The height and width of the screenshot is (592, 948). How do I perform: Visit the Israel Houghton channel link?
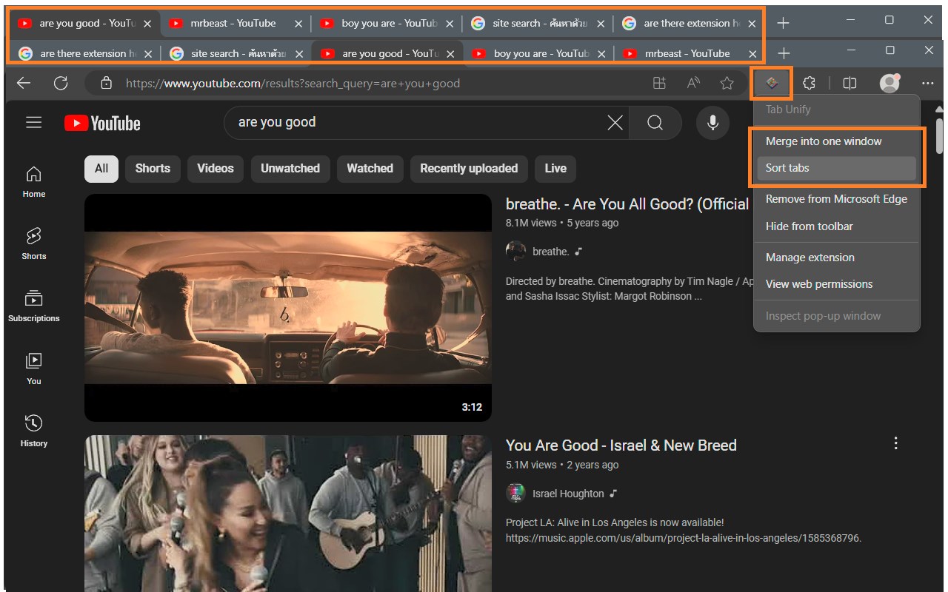(568, 494)
